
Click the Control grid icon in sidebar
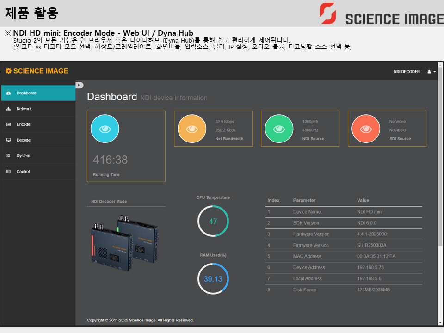pos(8,171)
